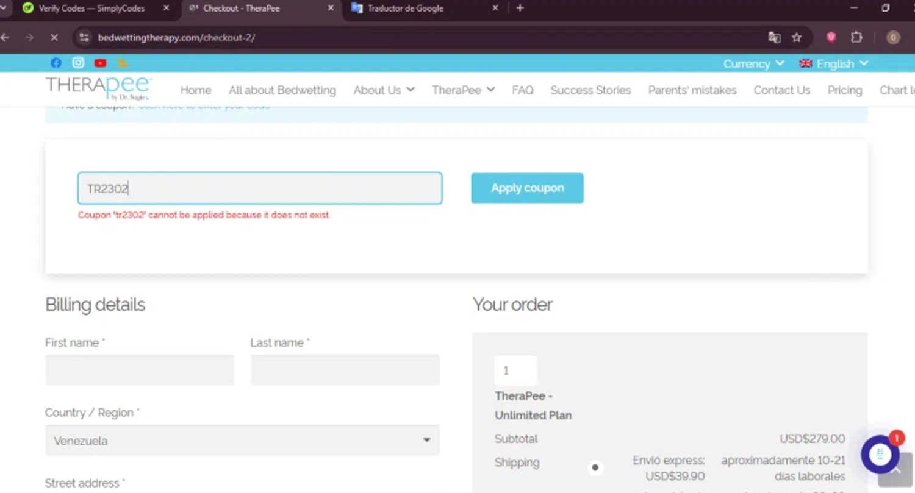Open TheraPee Instagram page icon
This screenshot has height=493, width=915.
[78, 63]
